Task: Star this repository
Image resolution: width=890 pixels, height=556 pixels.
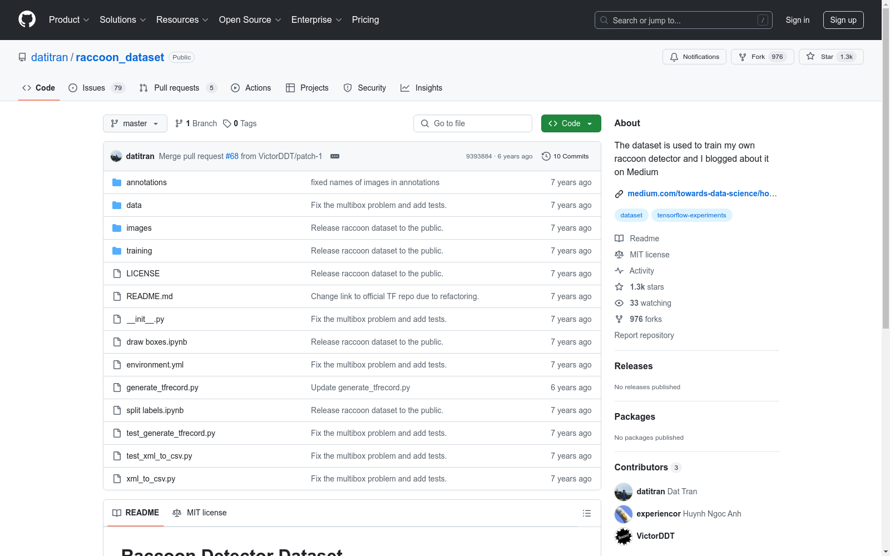Action: (831, 57)
